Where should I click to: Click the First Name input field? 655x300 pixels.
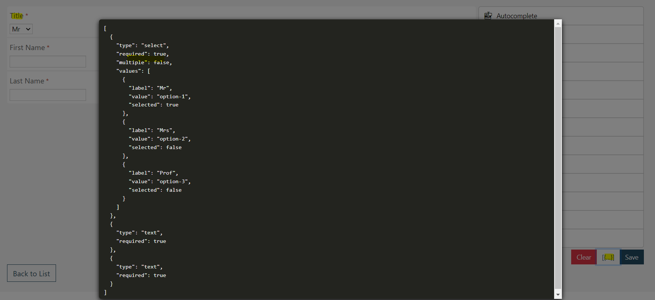pyautogui.click(x=47, y=61)
